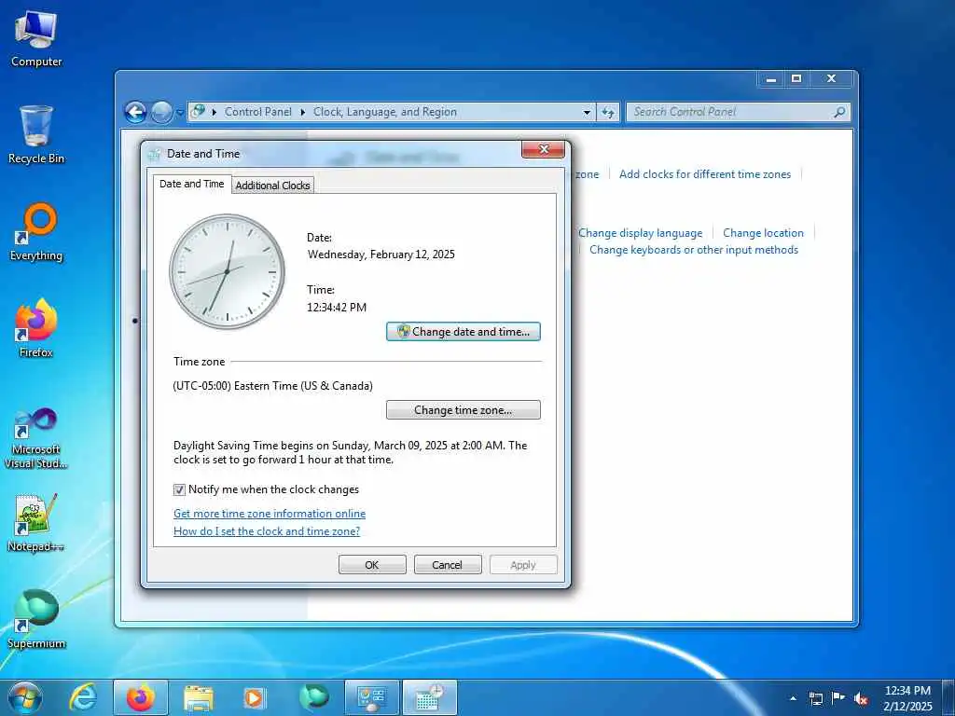Image resolution: width=955 pixels, height=716 pixels.
Task: Open the taskbar clock showing 12:34 PM
Action: (x=907, y=698)
